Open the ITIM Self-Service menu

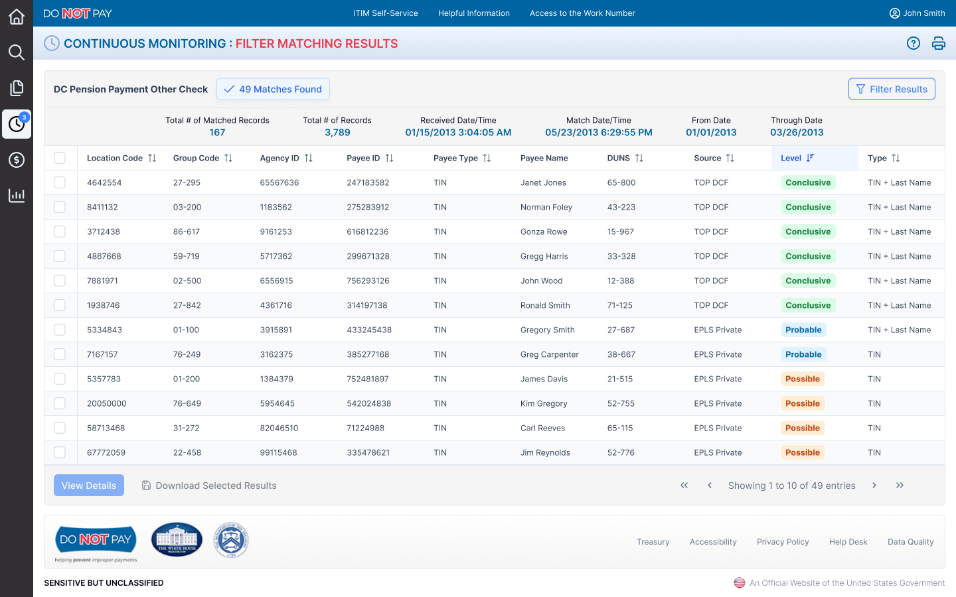click(386, 13)
